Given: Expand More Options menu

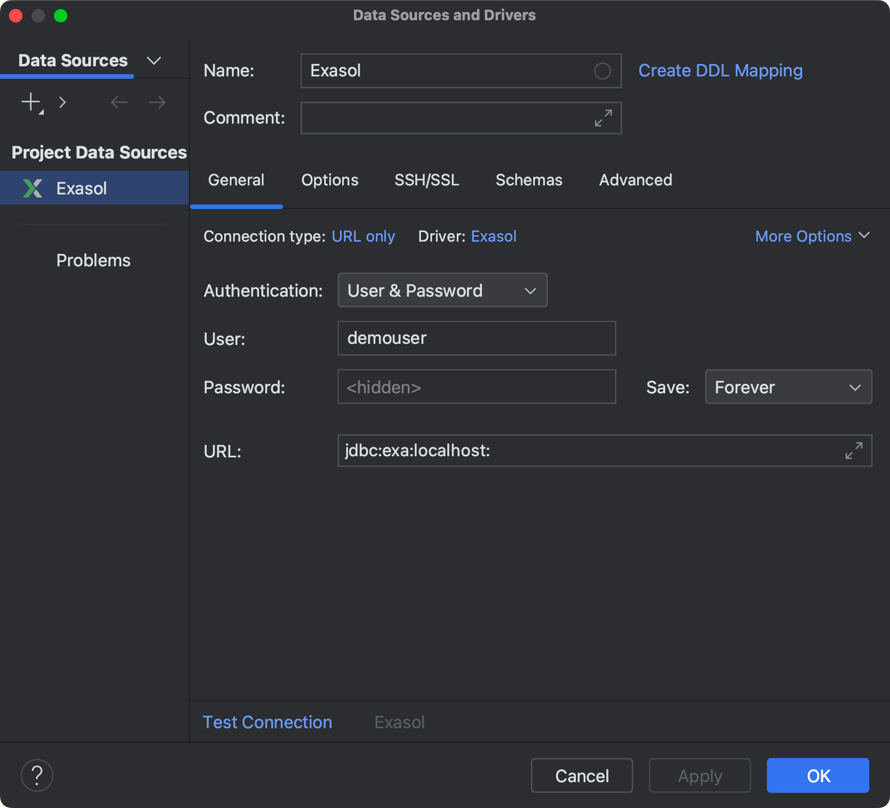Looking at the screenshot, I should pos(812,237).
